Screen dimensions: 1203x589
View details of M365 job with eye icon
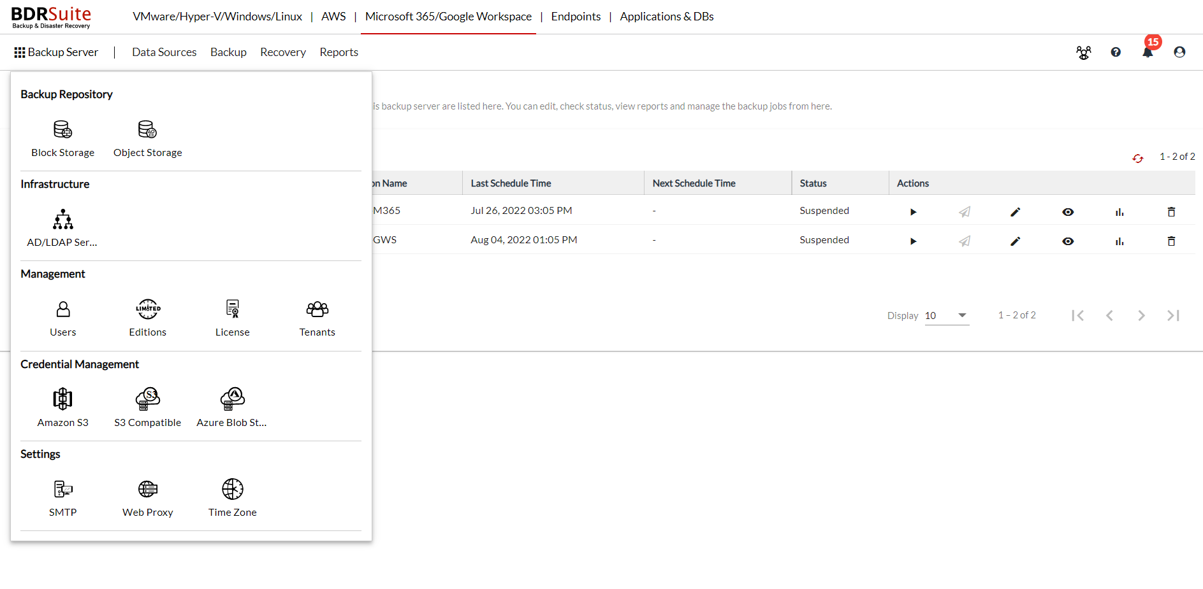click(1068, 212)
